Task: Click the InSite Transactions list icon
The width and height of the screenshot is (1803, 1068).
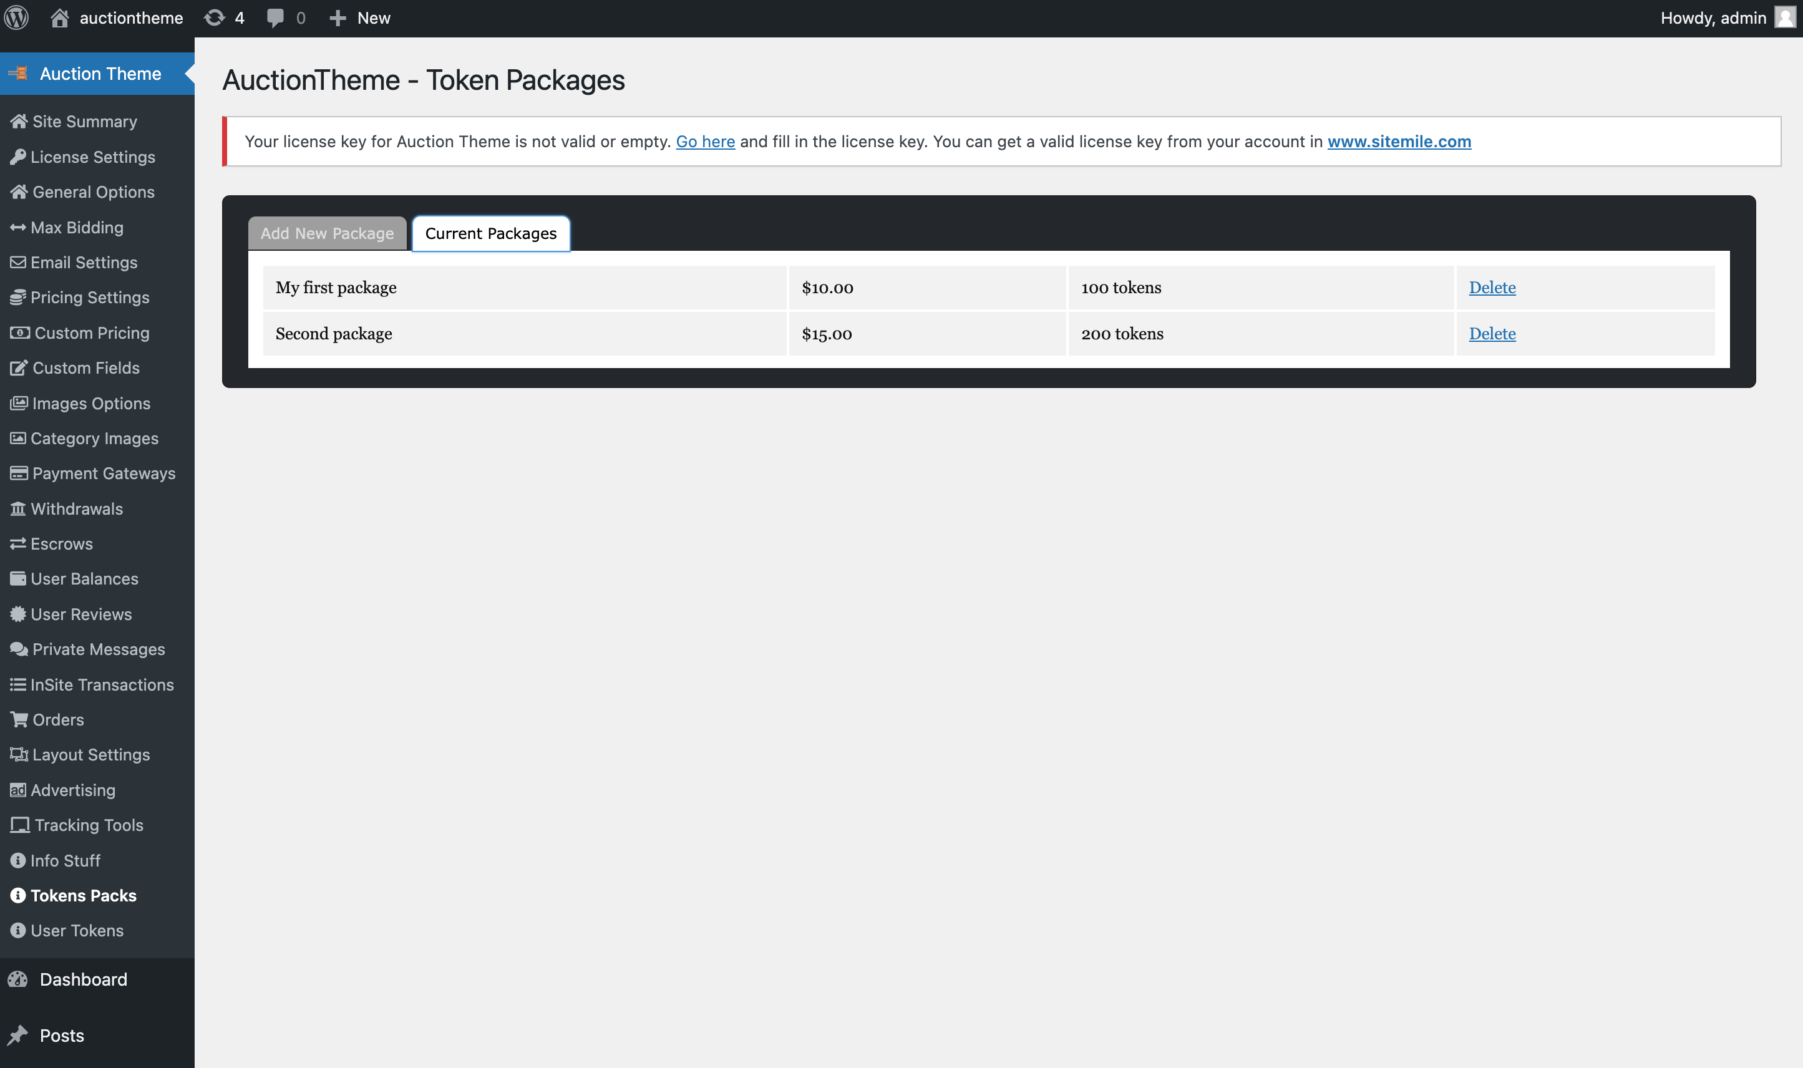Action: (18, 684)
